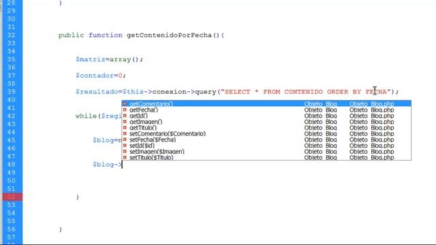The width and height of the screenshot is (436, 245).
Task: Click method icon beside getFecha()
Action: point(125,110)
